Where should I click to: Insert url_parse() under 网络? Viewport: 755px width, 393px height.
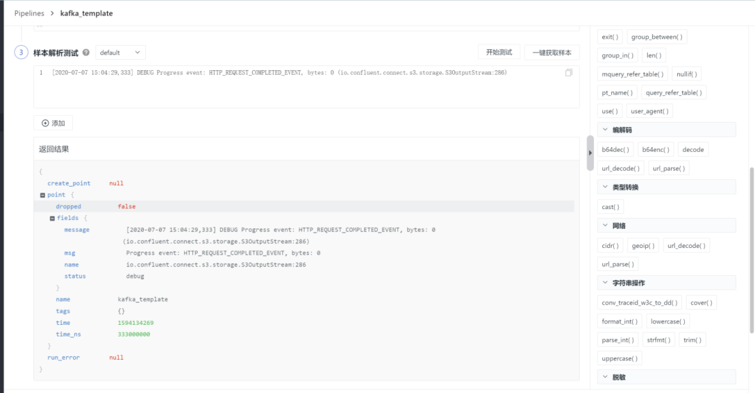click(618, 264)
